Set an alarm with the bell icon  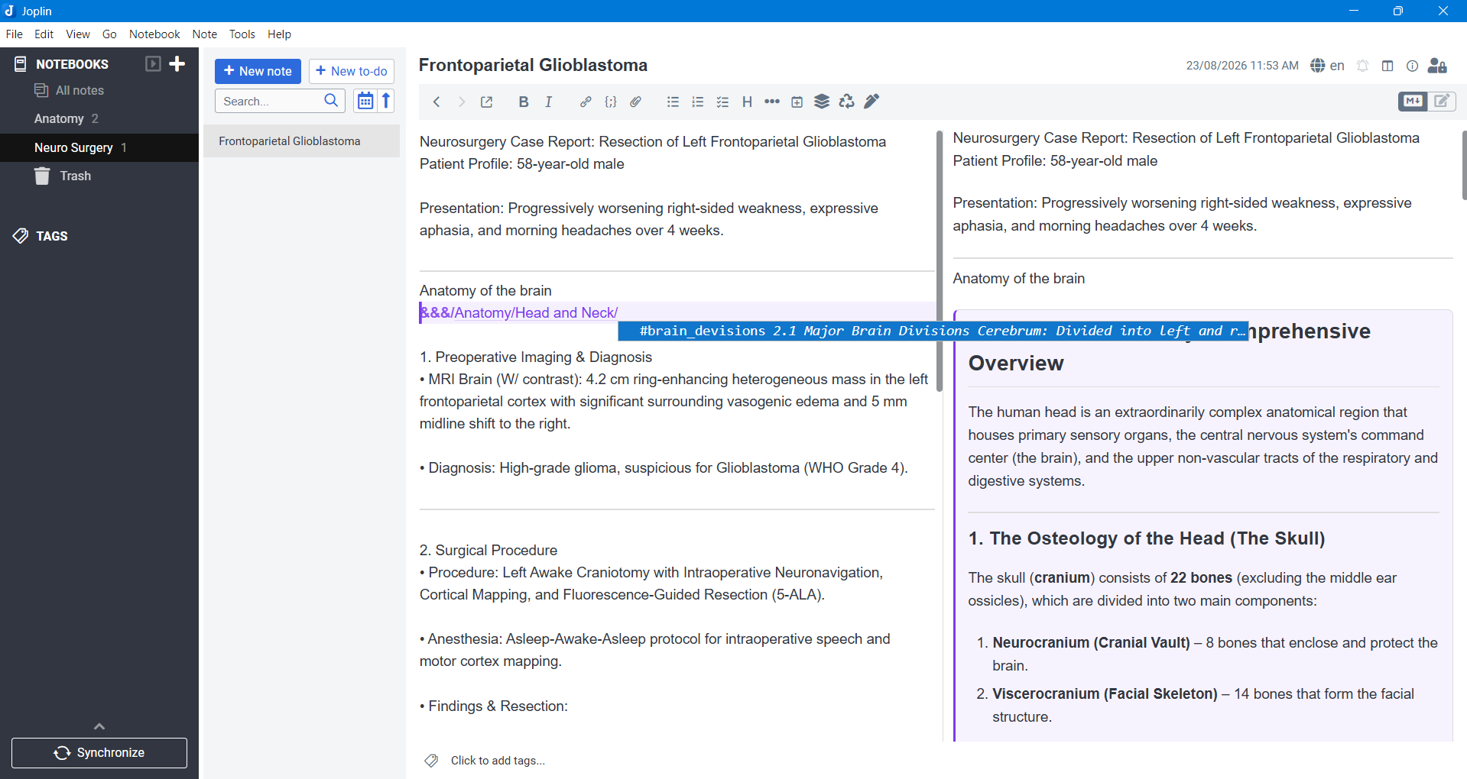tap(1363, 66)
